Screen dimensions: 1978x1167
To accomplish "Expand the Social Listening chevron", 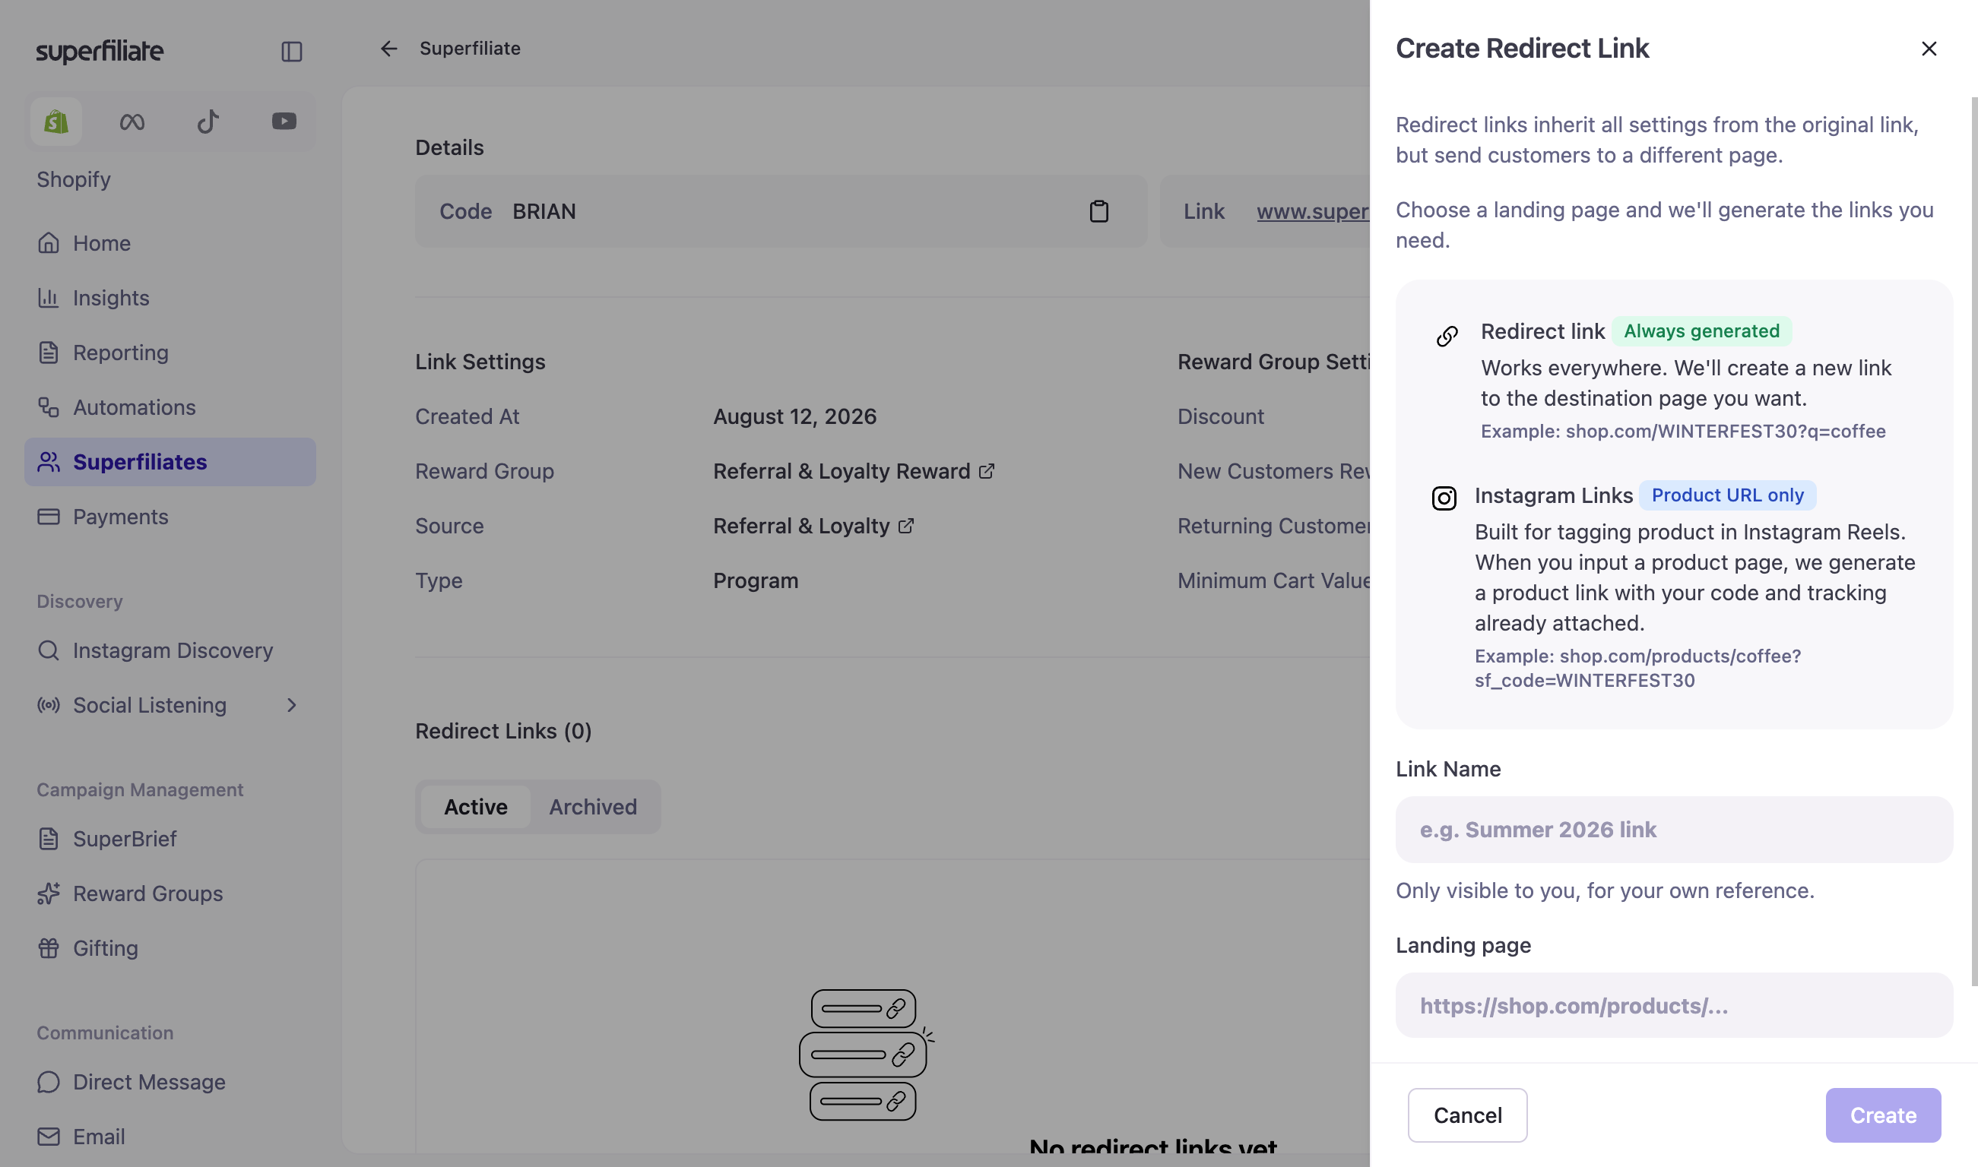I will tap(292, 705).
